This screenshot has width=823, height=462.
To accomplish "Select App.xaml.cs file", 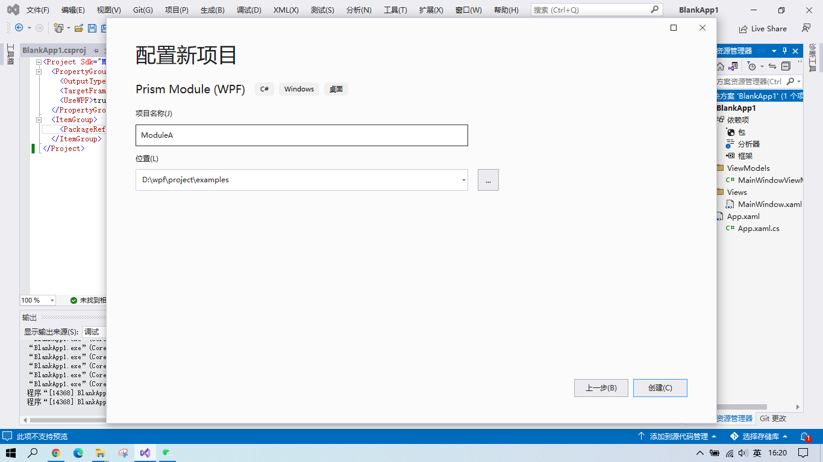I will click(759, 228).
